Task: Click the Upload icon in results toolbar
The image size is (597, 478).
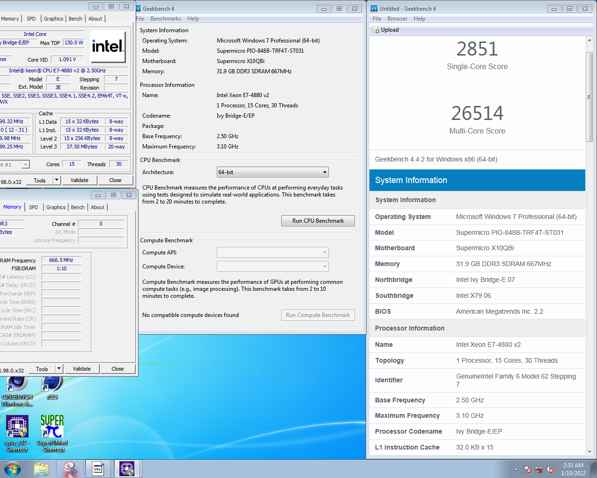Action: pyautogui.click(x=376, y=30)
